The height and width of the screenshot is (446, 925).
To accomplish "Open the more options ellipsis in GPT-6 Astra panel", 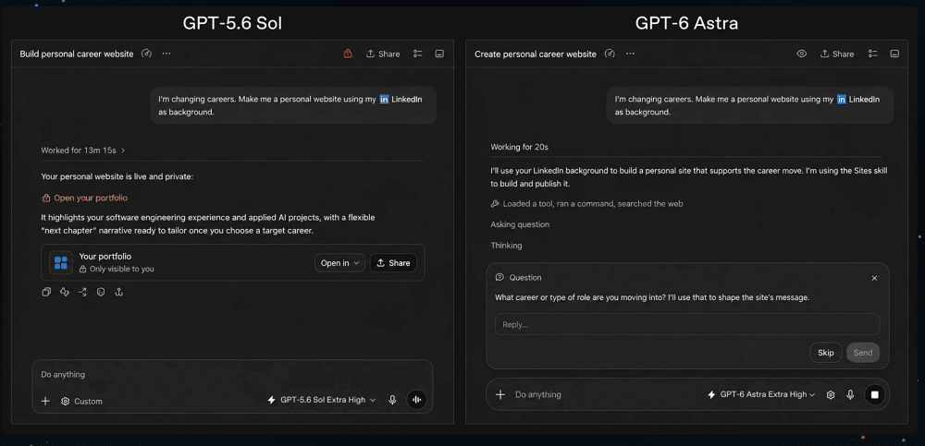I will pos(630,54).
